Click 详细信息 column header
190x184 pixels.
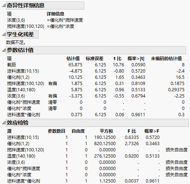[x=56, y=14]
